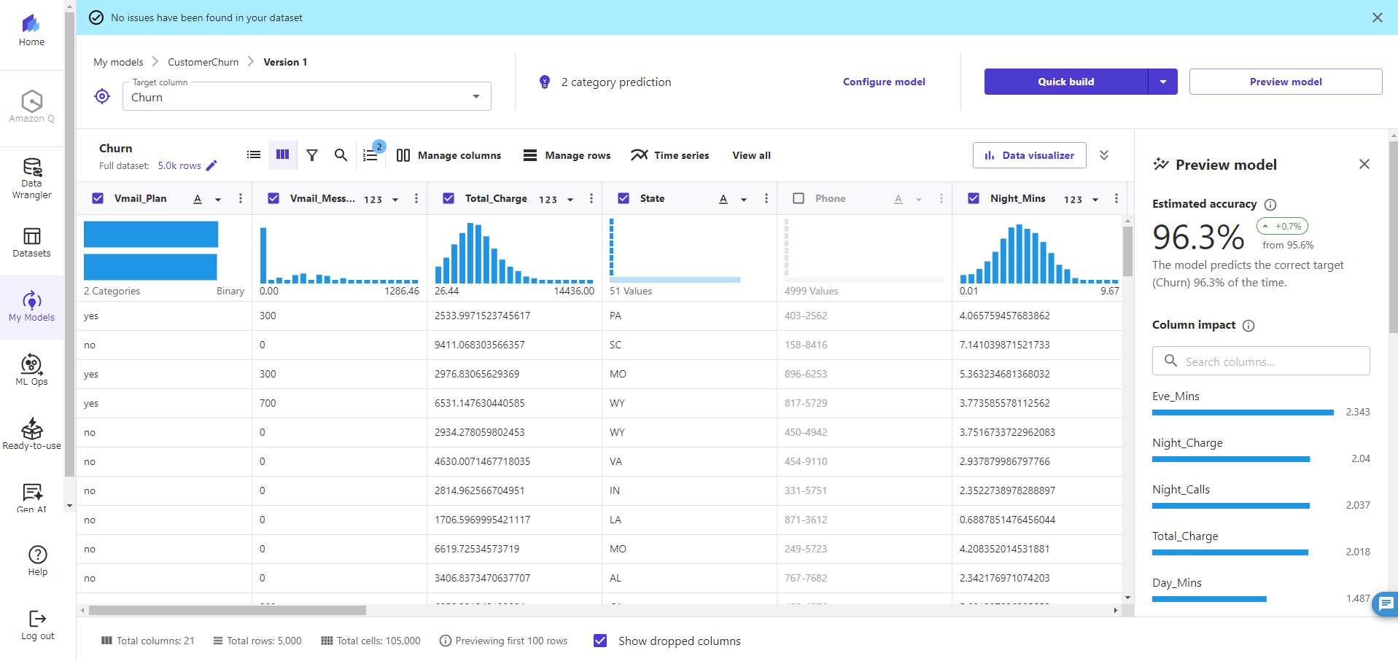Click the Quick build button
1398x661 pixels.
(1066, 82)
